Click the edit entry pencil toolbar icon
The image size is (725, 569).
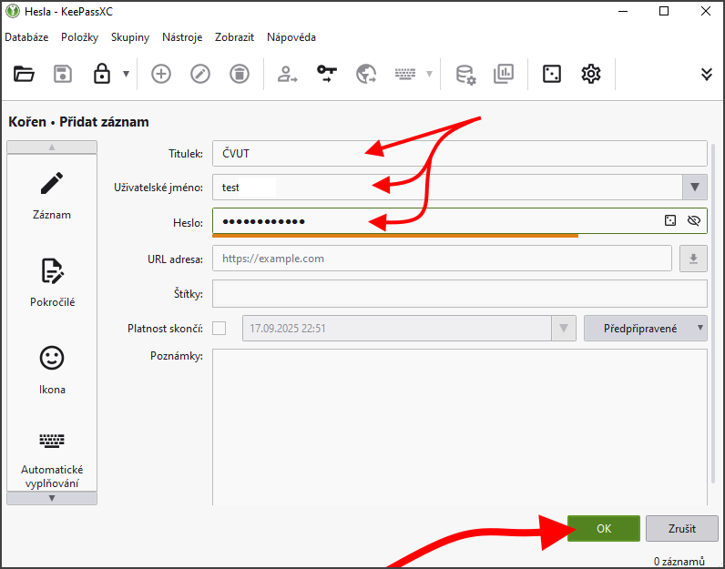(x=200, y=75)
